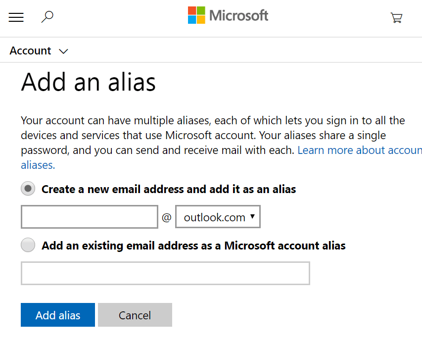Click the Add alias button
This screenshot has height=349, width=422.
(x=58, y=315)
